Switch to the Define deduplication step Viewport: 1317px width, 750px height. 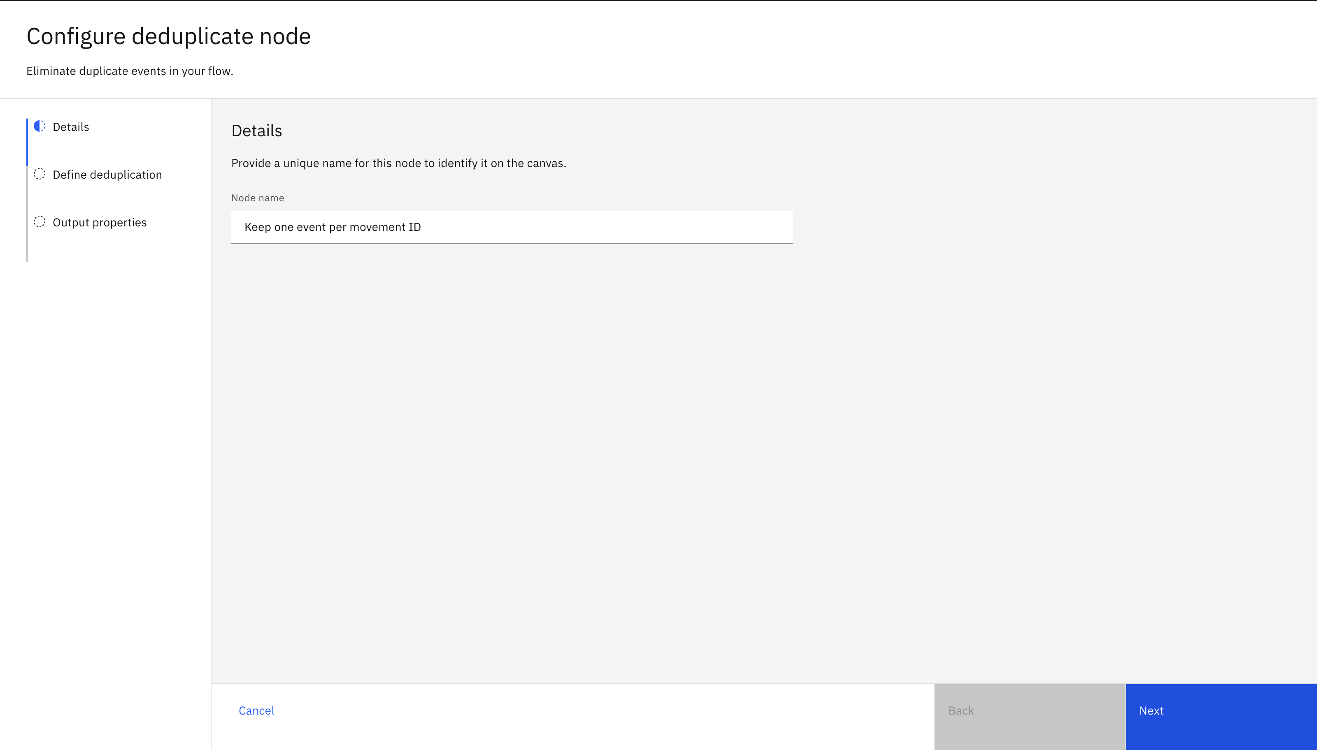tap(107, 174)
